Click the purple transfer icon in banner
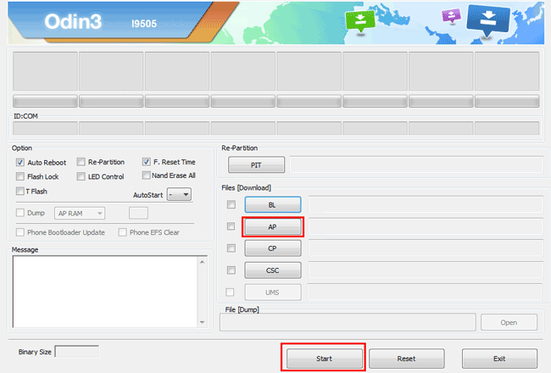 tap(451, 16)
